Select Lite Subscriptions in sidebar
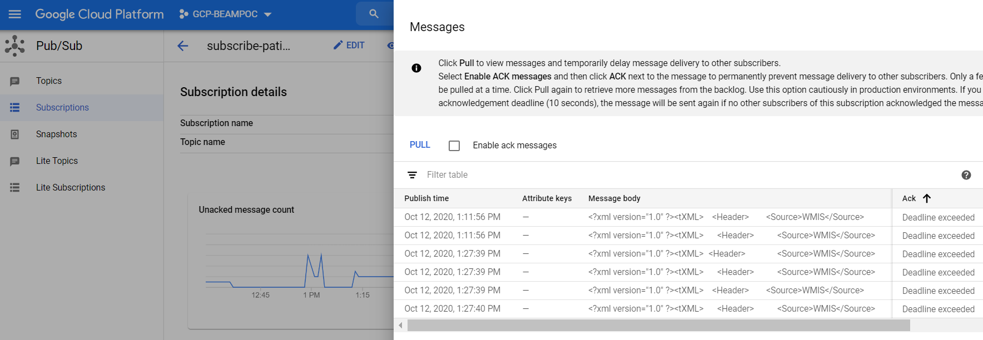 tap(70, 188)
